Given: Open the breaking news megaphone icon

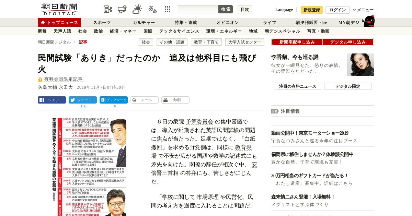Looking at the screenshot, I should [123, 9].
